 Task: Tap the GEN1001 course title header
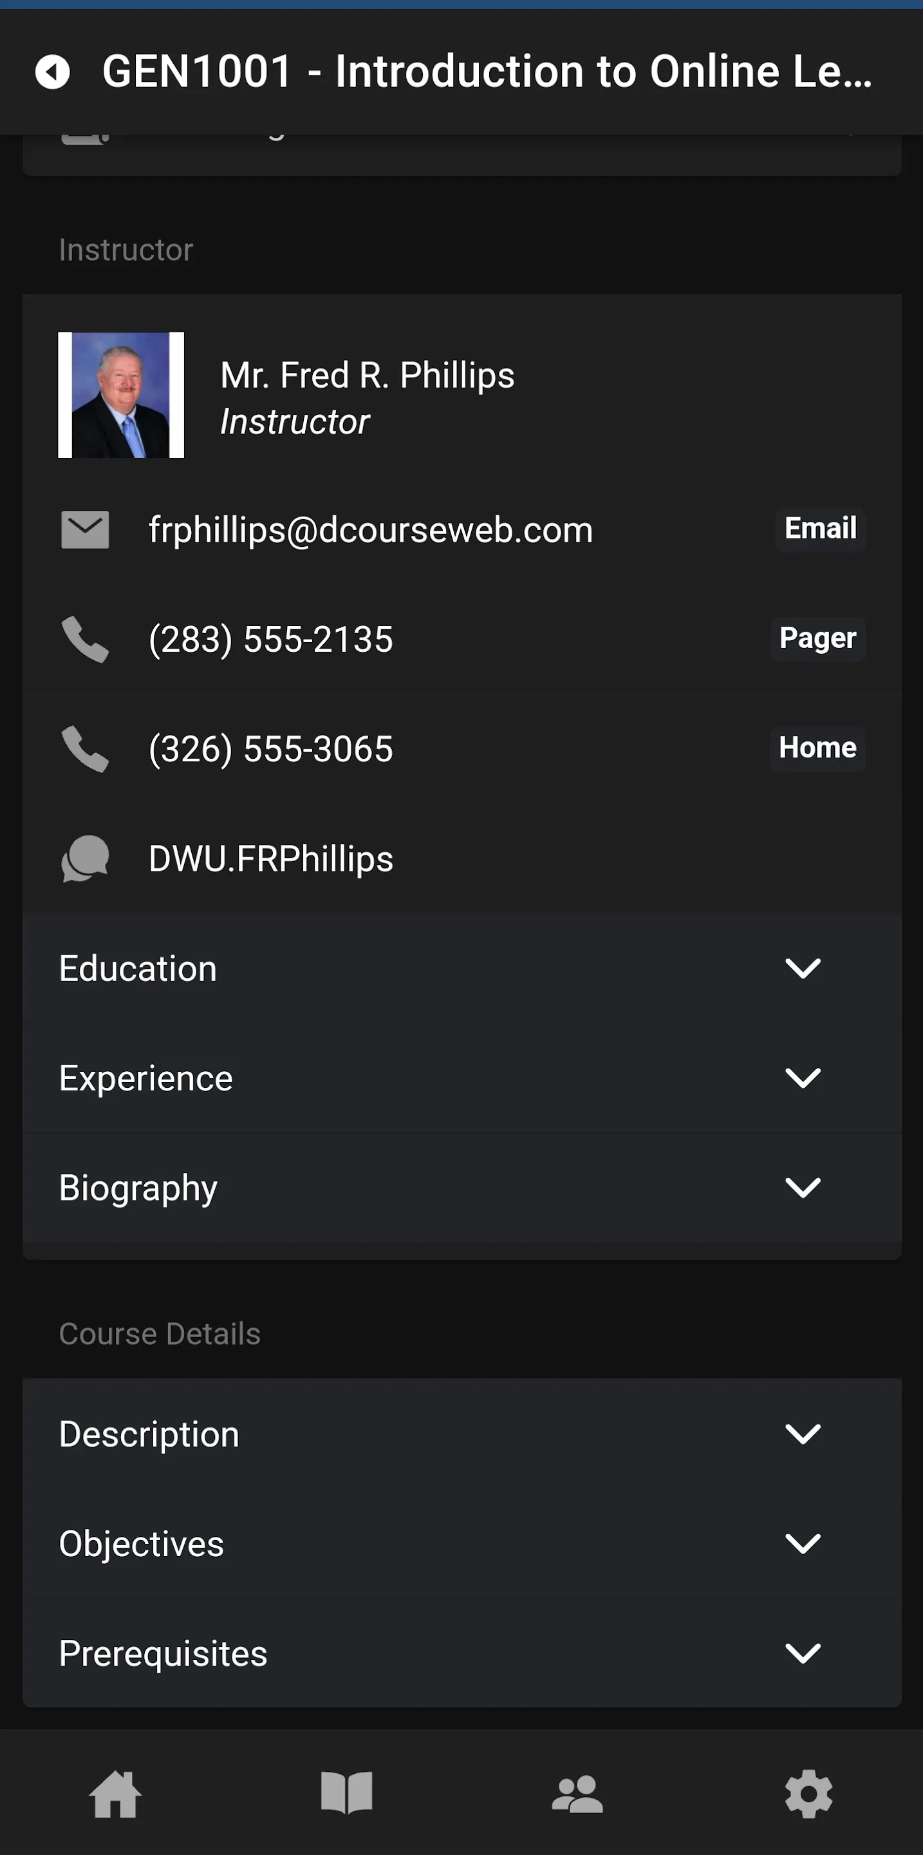tap(487, 72)
